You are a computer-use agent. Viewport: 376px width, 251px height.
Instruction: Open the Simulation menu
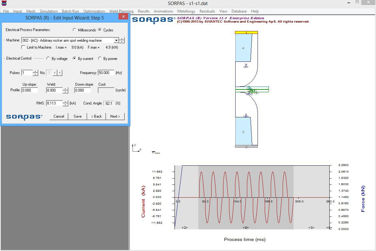pyautogui.click(x=49, y=11)
